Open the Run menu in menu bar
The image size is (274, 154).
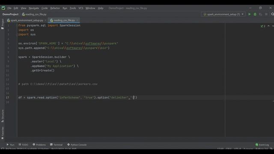65,8
